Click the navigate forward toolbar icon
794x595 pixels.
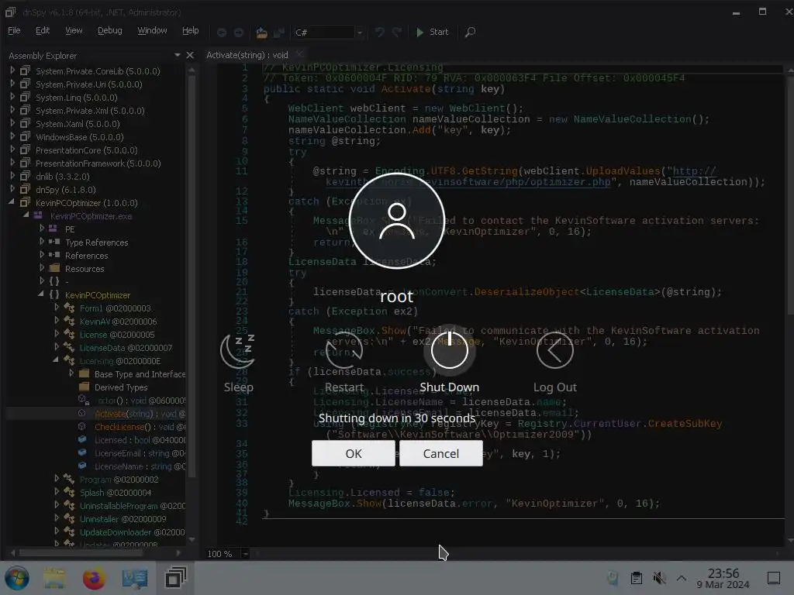tap(239, 33)
